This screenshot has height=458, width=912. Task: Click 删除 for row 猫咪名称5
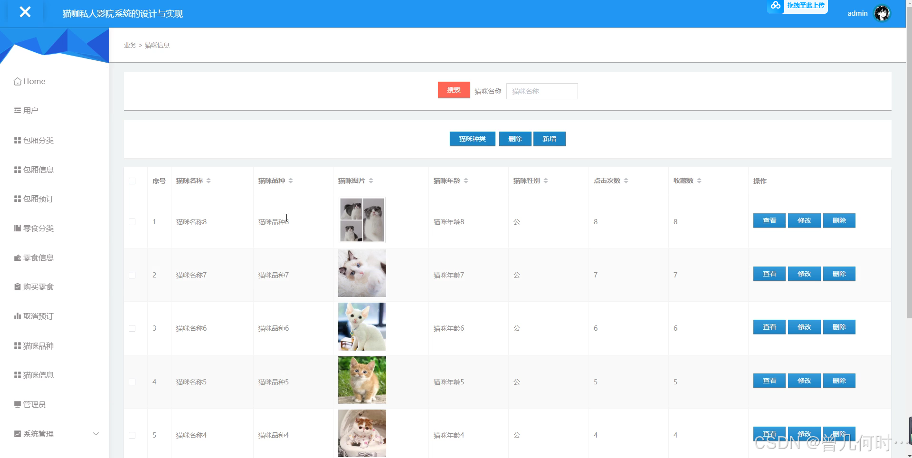(x=839, y=381)
